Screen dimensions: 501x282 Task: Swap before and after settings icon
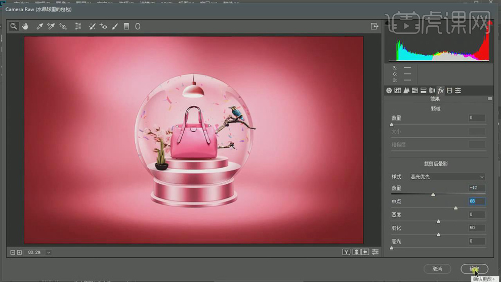[x=356, y=252]
